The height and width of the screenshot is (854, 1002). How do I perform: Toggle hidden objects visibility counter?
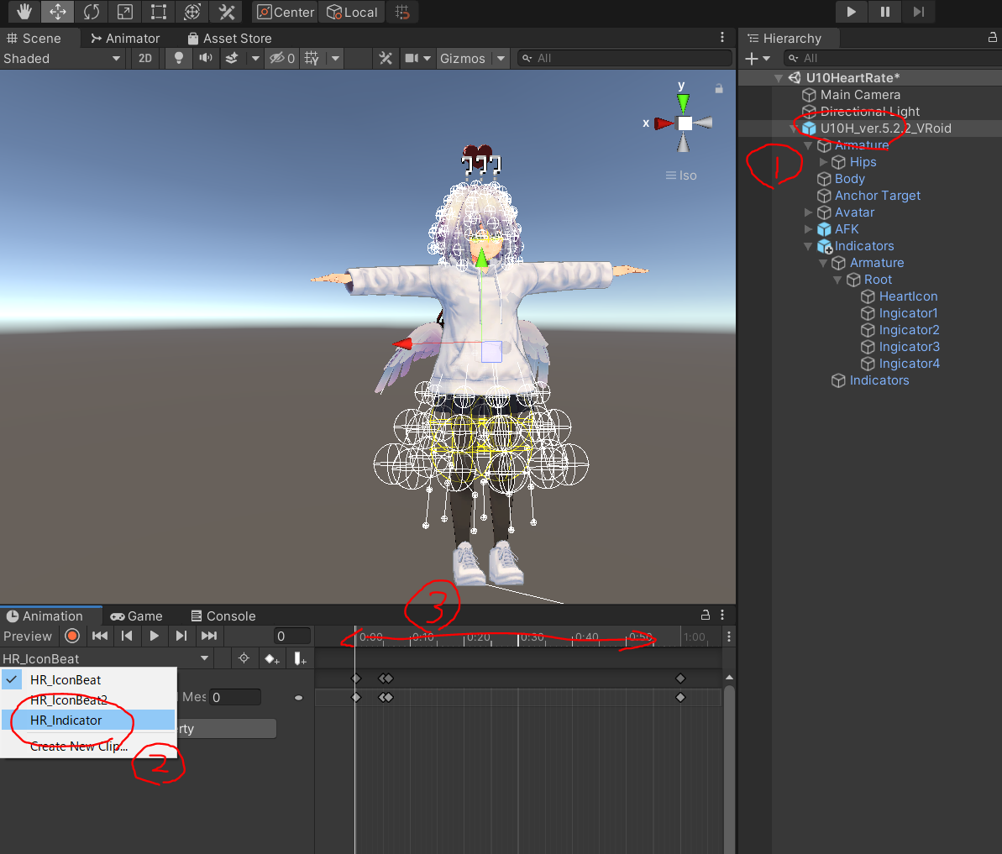(x=282, y=58)
